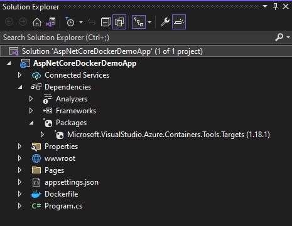This screenshot has width=292, height=226.
Task: Click the Dependencies icon
Action: click(36, 86)
